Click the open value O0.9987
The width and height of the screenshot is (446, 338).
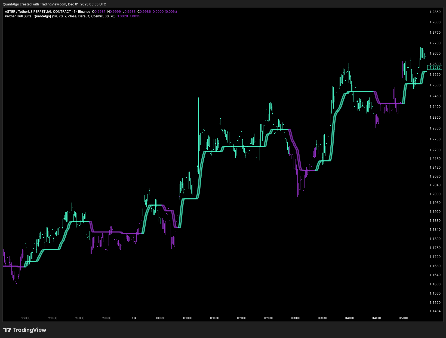click(99, 12)
